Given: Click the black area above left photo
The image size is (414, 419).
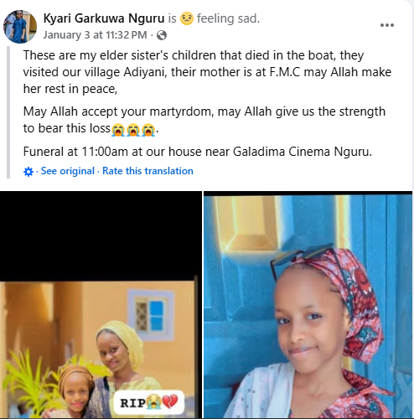Looking at the screenshot, I should pos(101,236).
